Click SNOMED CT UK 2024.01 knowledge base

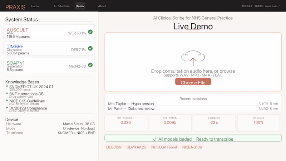31,87
